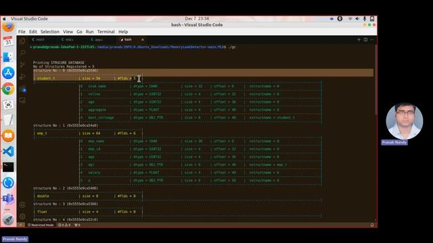Click 'structure No : 2' terminal line
The image size is (433, 243).
[x=66, y=188]
